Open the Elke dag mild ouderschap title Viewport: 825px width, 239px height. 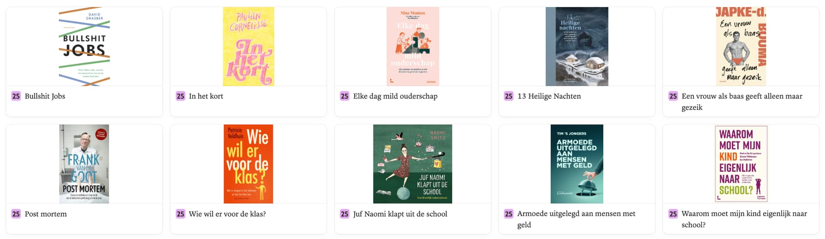tap(395, 96)
